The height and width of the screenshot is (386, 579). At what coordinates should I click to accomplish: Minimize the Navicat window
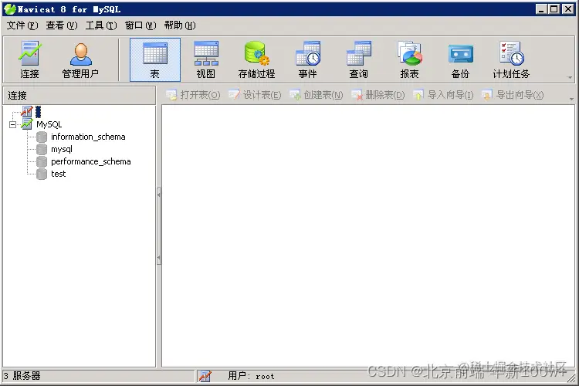click(541, 9)
